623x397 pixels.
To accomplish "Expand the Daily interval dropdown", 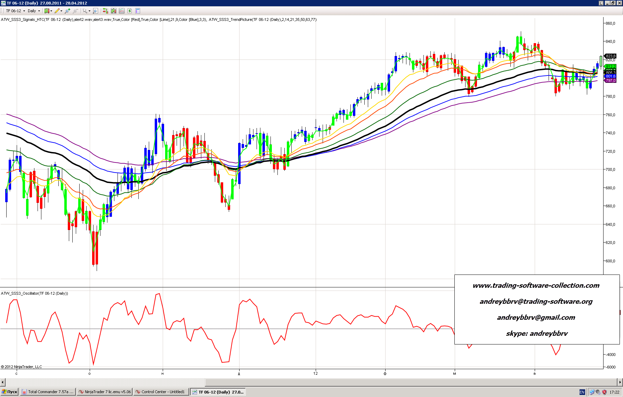I will click(x=39, y=11).
